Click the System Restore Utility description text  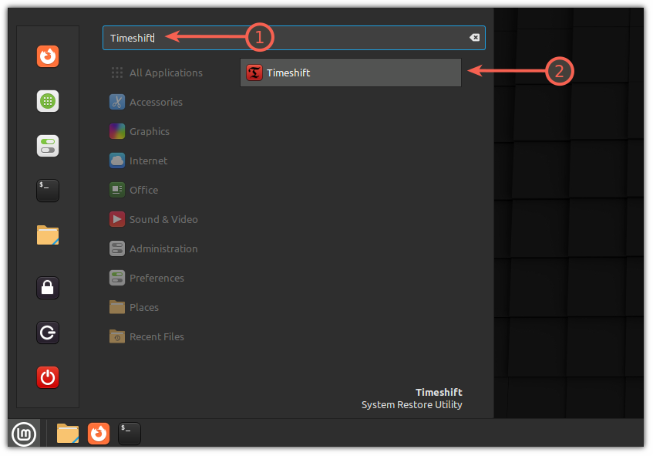(x=412, y=405)
